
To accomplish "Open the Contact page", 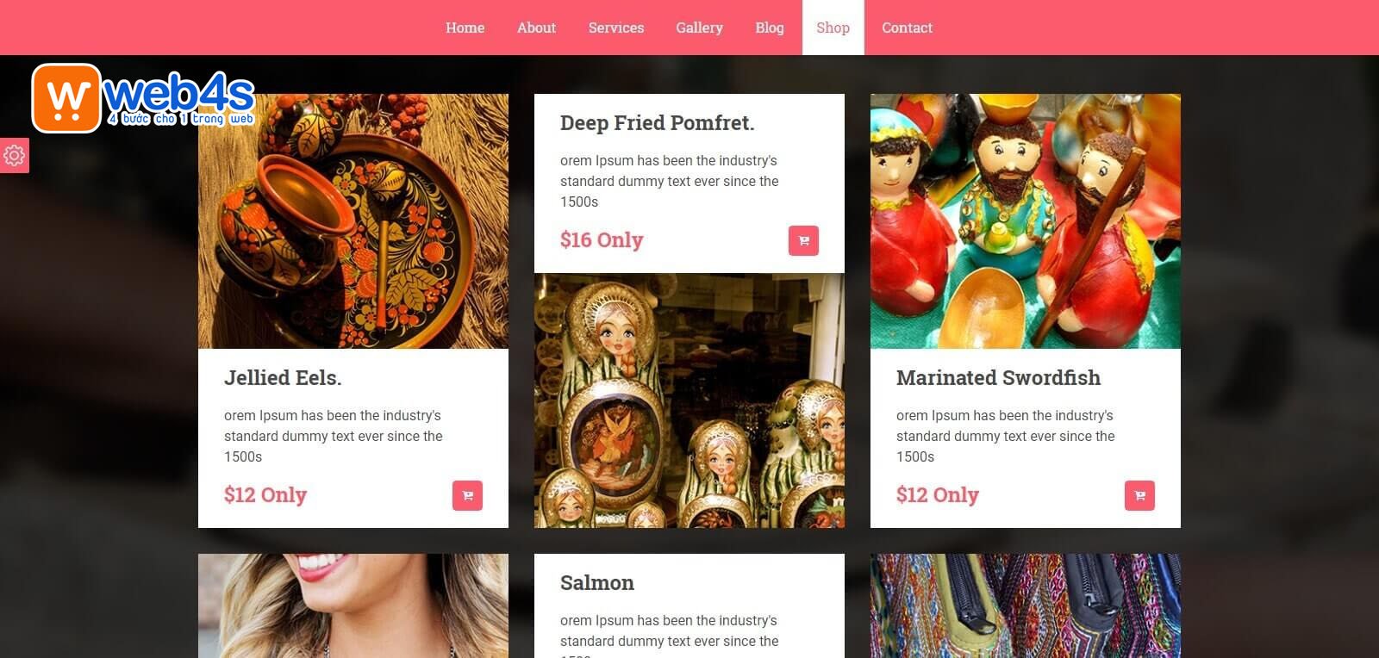I will pyautogui.click(x=907, y=28).
